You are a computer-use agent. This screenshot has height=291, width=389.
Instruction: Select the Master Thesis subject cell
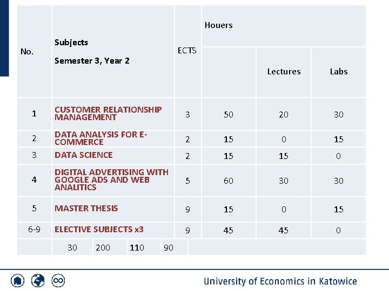[x=86, y=208]
